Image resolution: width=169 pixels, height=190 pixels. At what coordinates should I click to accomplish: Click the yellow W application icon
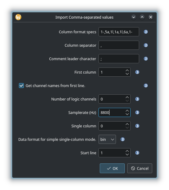(18, 17)
